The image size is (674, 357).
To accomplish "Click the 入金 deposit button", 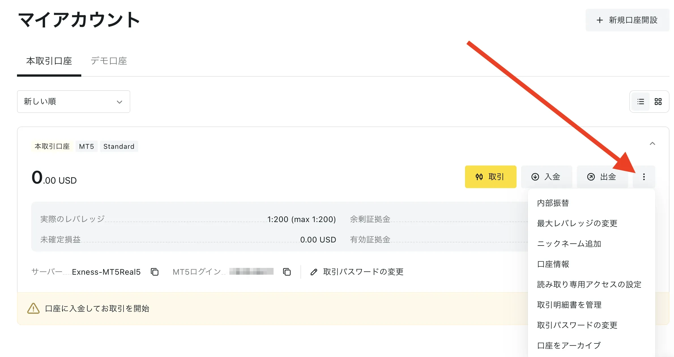I will coord(546,177).
